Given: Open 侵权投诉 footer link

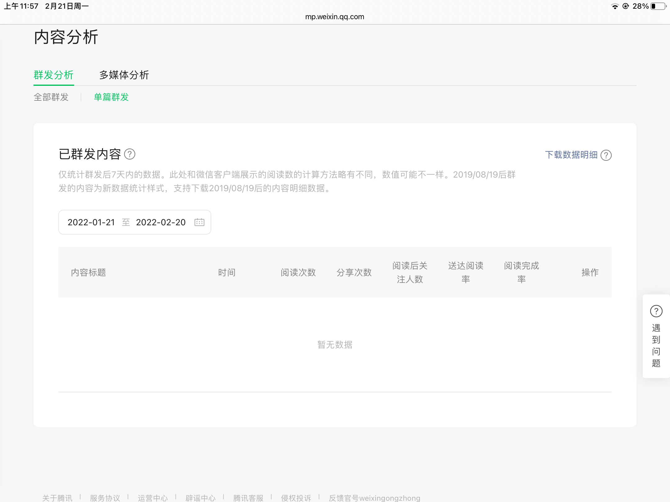Looking at the screenshot, I should coord(296,498).
